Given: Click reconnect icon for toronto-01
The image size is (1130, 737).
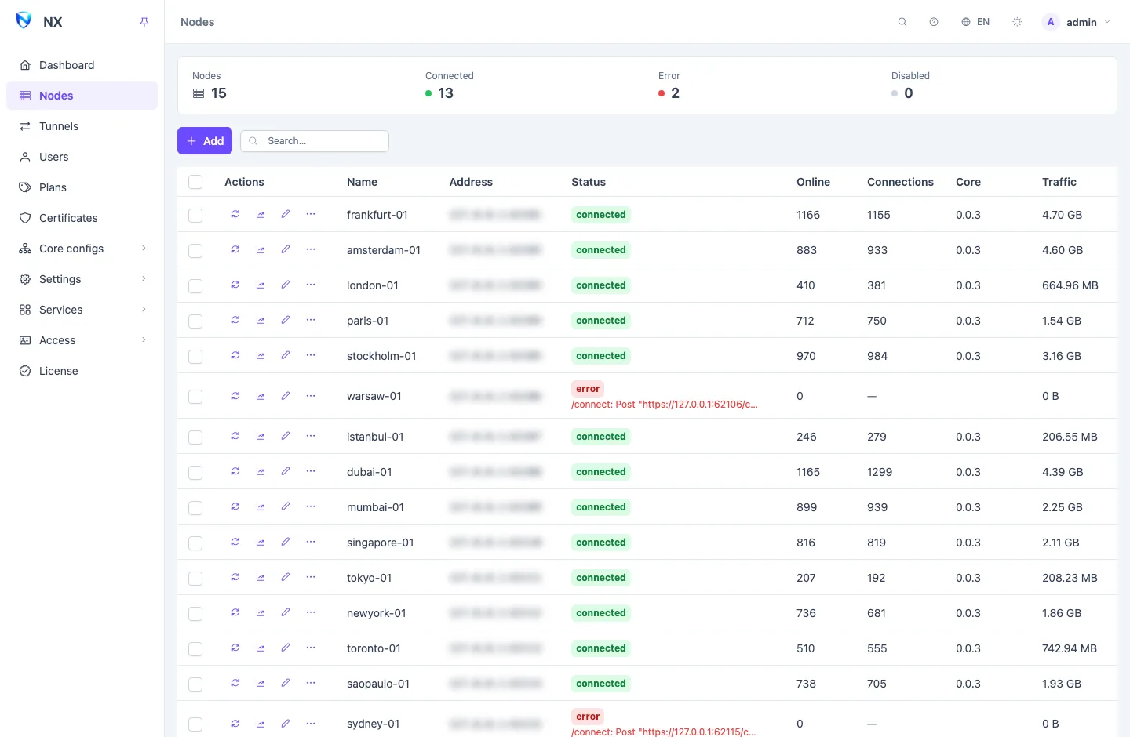Looking at the screenshot, I should (x=235, y=648).
